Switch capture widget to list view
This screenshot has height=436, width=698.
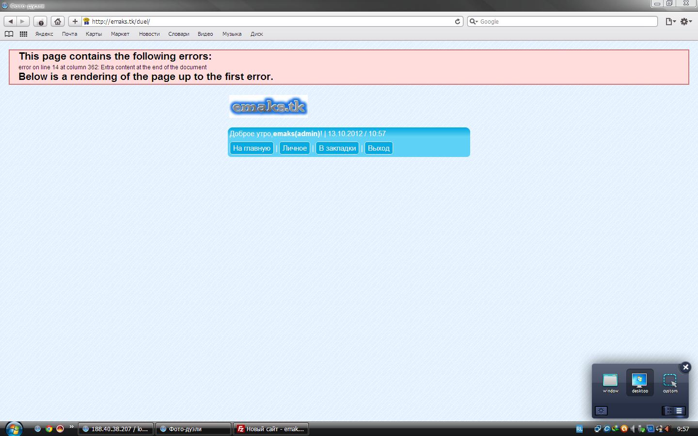680,411
